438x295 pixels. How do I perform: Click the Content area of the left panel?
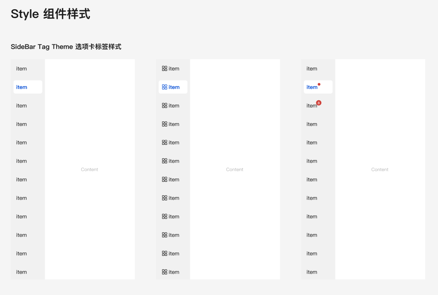pyautogui.click(x=90, y=169)
